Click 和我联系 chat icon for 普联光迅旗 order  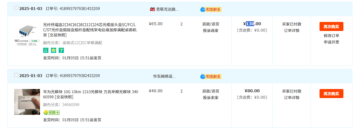pos(211,9)
